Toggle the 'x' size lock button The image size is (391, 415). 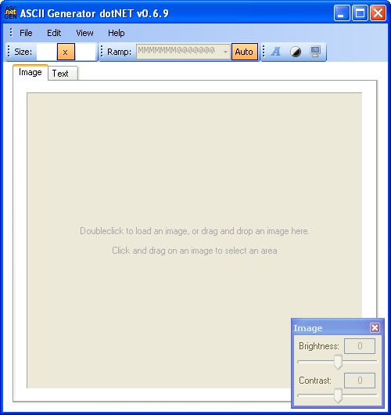pyautogui.click(x=66, y=52)
